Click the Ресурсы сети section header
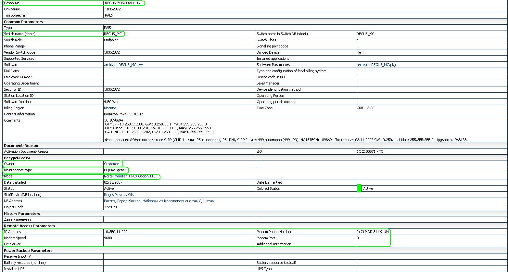This screenshot has height=272, width=508. 17,158
